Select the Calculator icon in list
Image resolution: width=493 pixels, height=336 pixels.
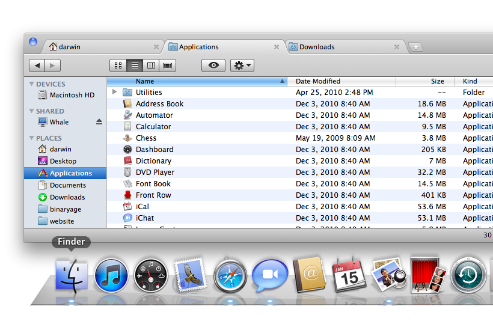[127, 126]
